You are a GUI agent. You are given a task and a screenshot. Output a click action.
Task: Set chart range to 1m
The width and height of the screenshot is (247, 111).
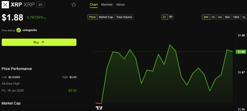click(x=220, y=17)
